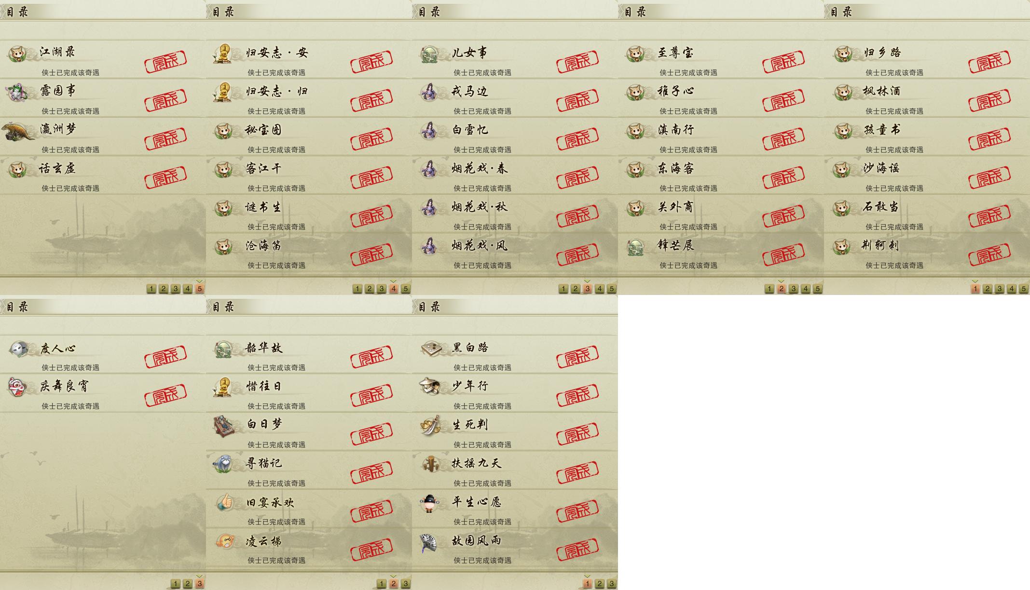Open the 至尊宝 adventure entry
The image size is (1030, 590).
[721, 59]
